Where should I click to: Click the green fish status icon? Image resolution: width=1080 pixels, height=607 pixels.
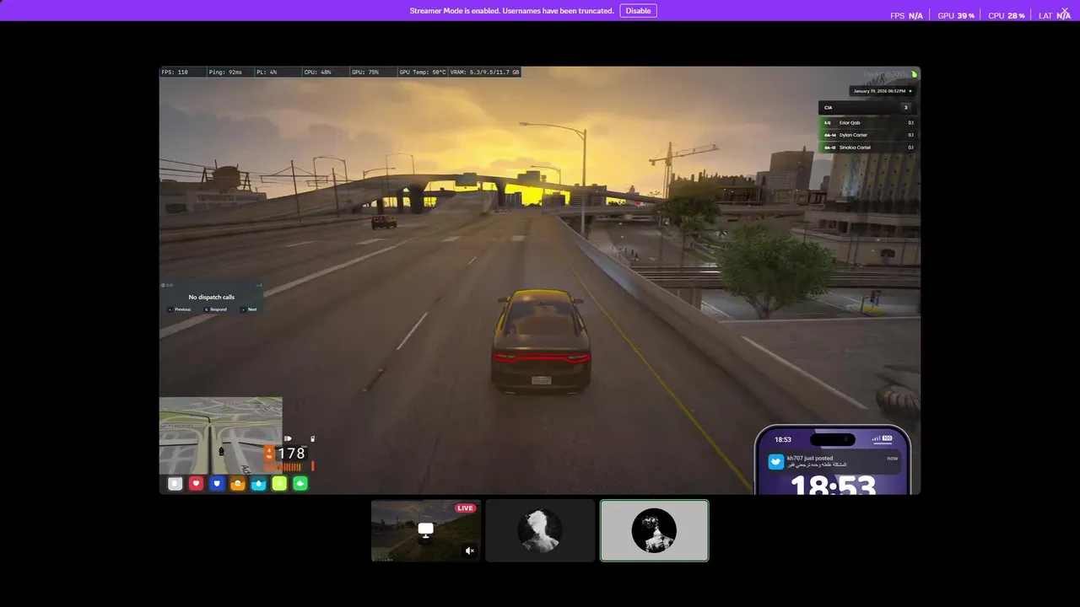(x=300, y=483)
